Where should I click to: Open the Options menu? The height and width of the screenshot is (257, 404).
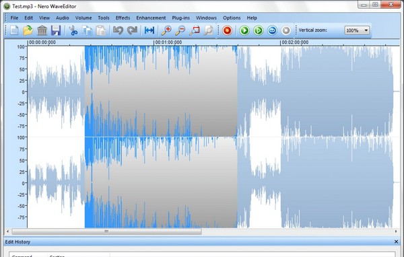tap(232, 17)
